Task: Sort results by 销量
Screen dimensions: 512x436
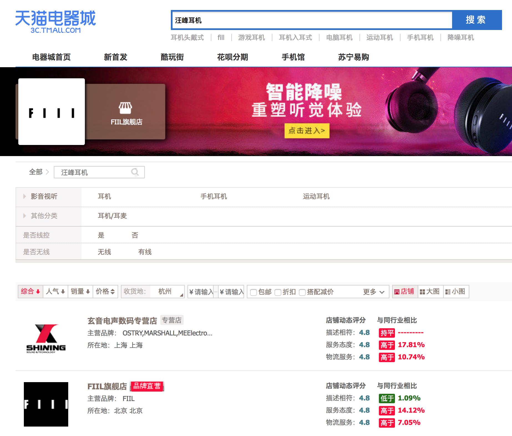Action: coord(80,292)
